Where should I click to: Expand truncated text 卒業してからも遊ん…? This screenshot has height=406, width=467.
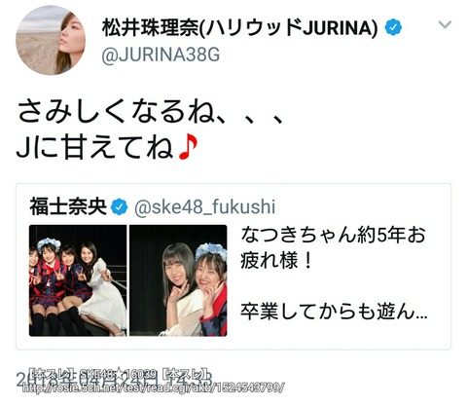click(334, 312)
